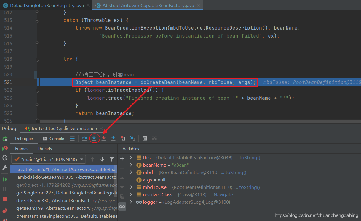Move watch down triangle icon
361x221 pixels.
122,187
